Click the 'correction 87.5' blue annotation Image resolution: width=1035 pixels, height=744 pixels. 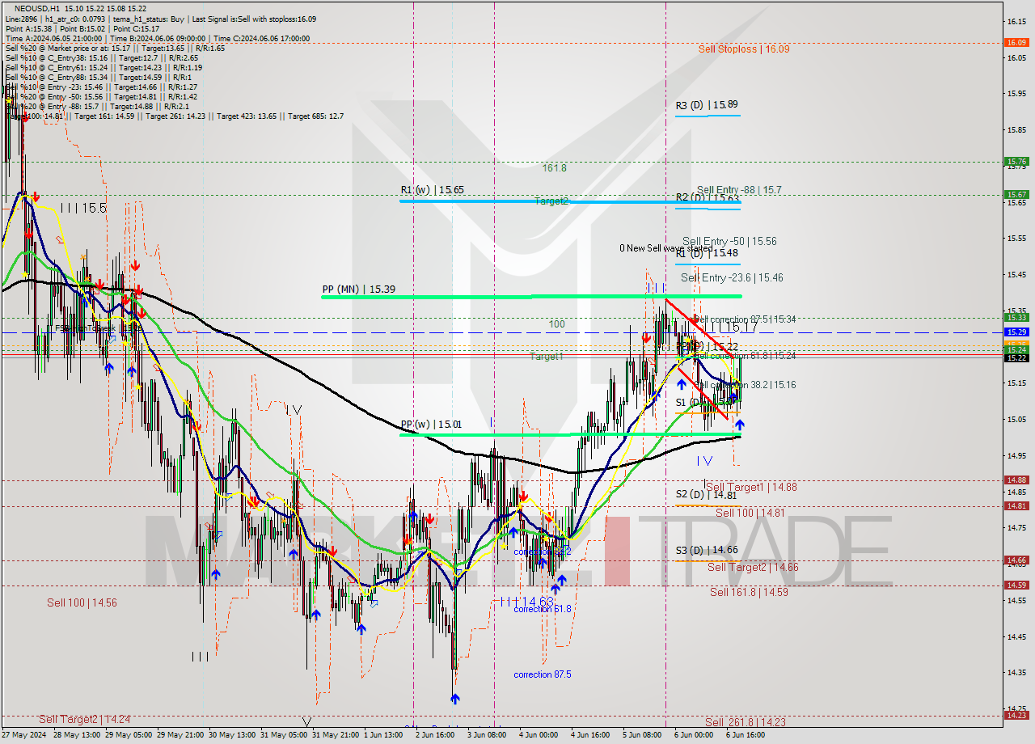[543, 674]
